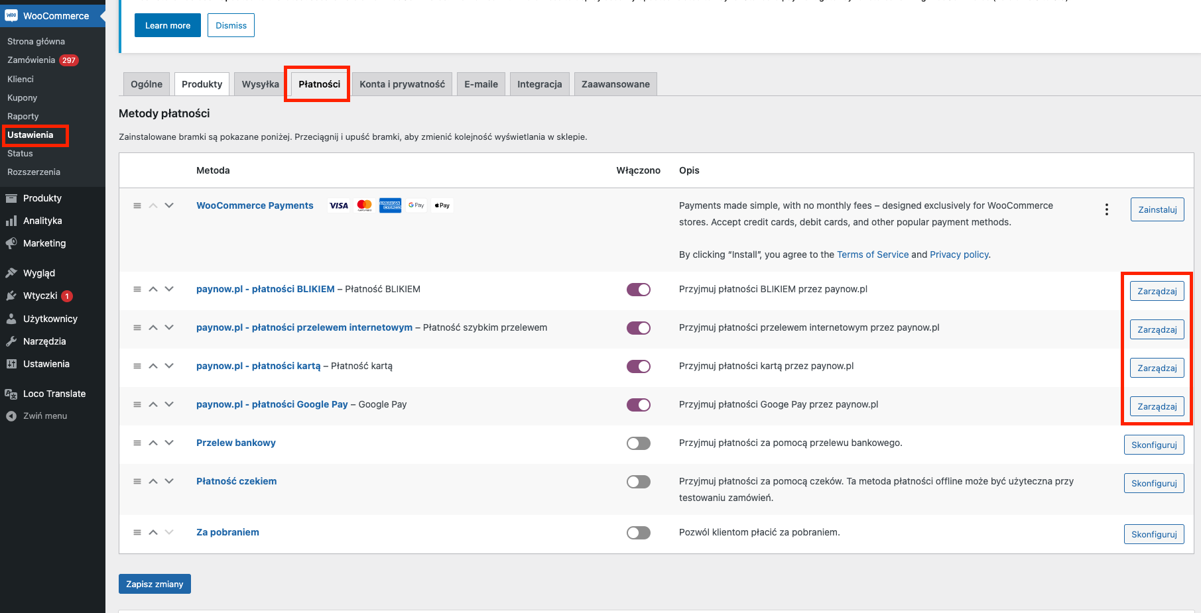1201x613 pixels.
Task: Switch to Konta i prywatność tab
Action: (x=403, y=84)
